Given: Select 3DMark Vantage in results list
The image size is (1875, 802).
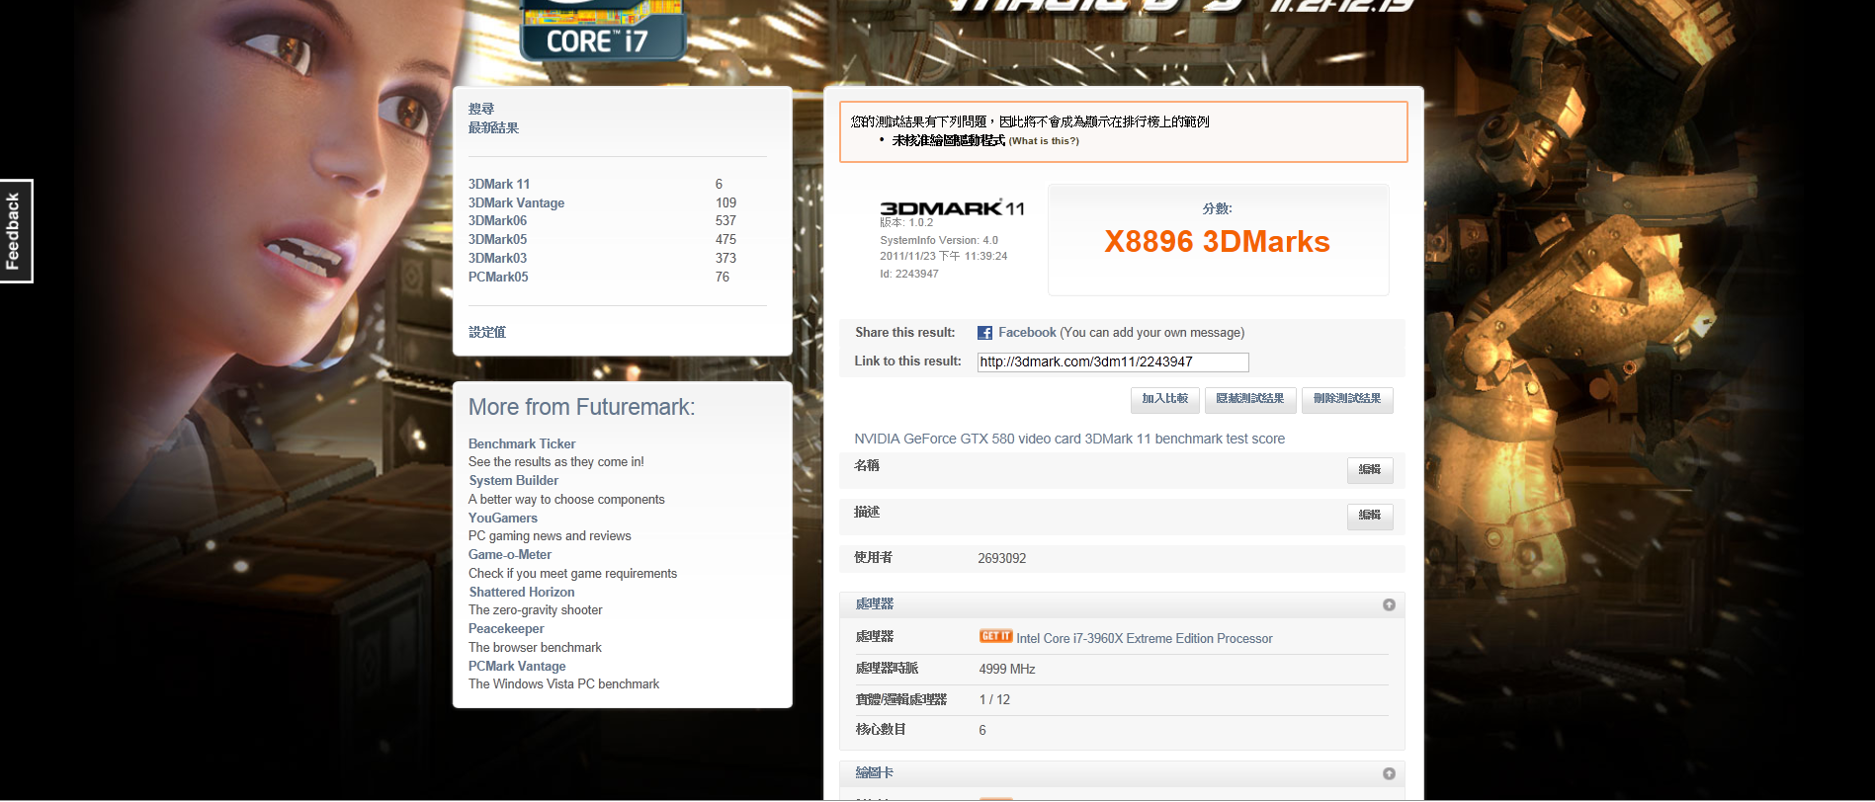Looking at the screenshot, I should (516, 202).
